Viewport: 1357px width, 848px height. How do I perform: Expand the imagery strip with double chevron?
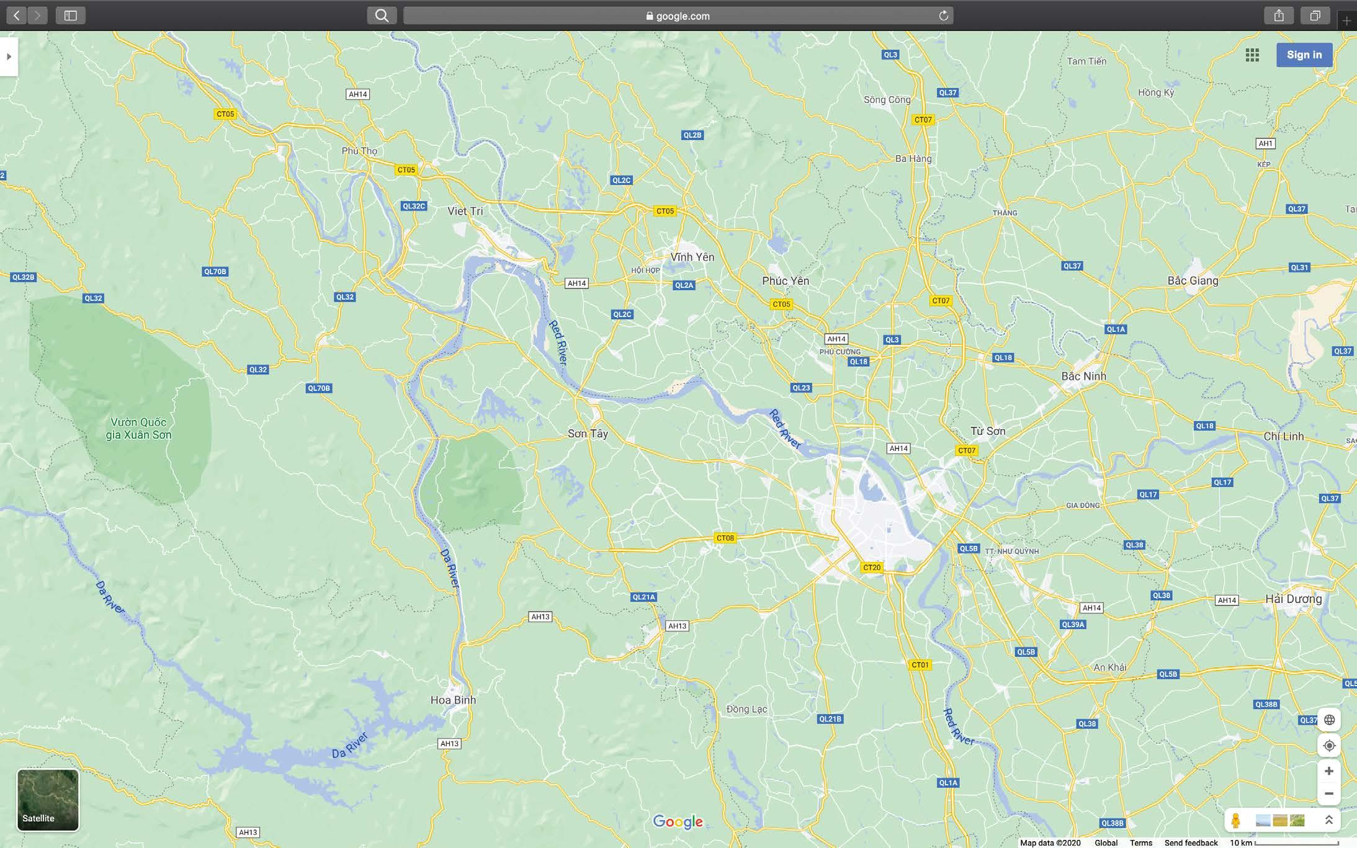pyautogui.click(x=1328, y=820)
